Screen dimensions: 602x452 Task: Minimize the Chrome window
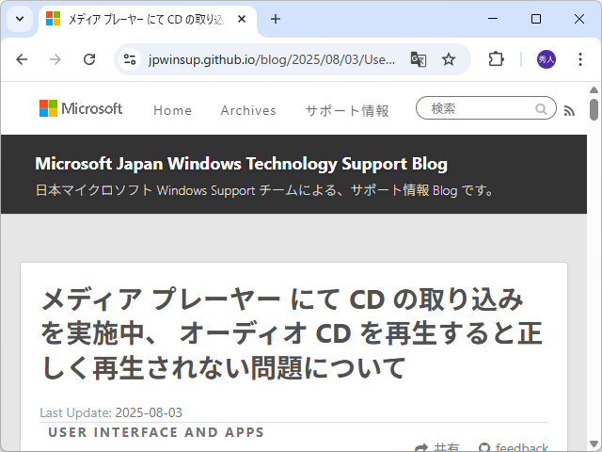[x=493, y=19]
